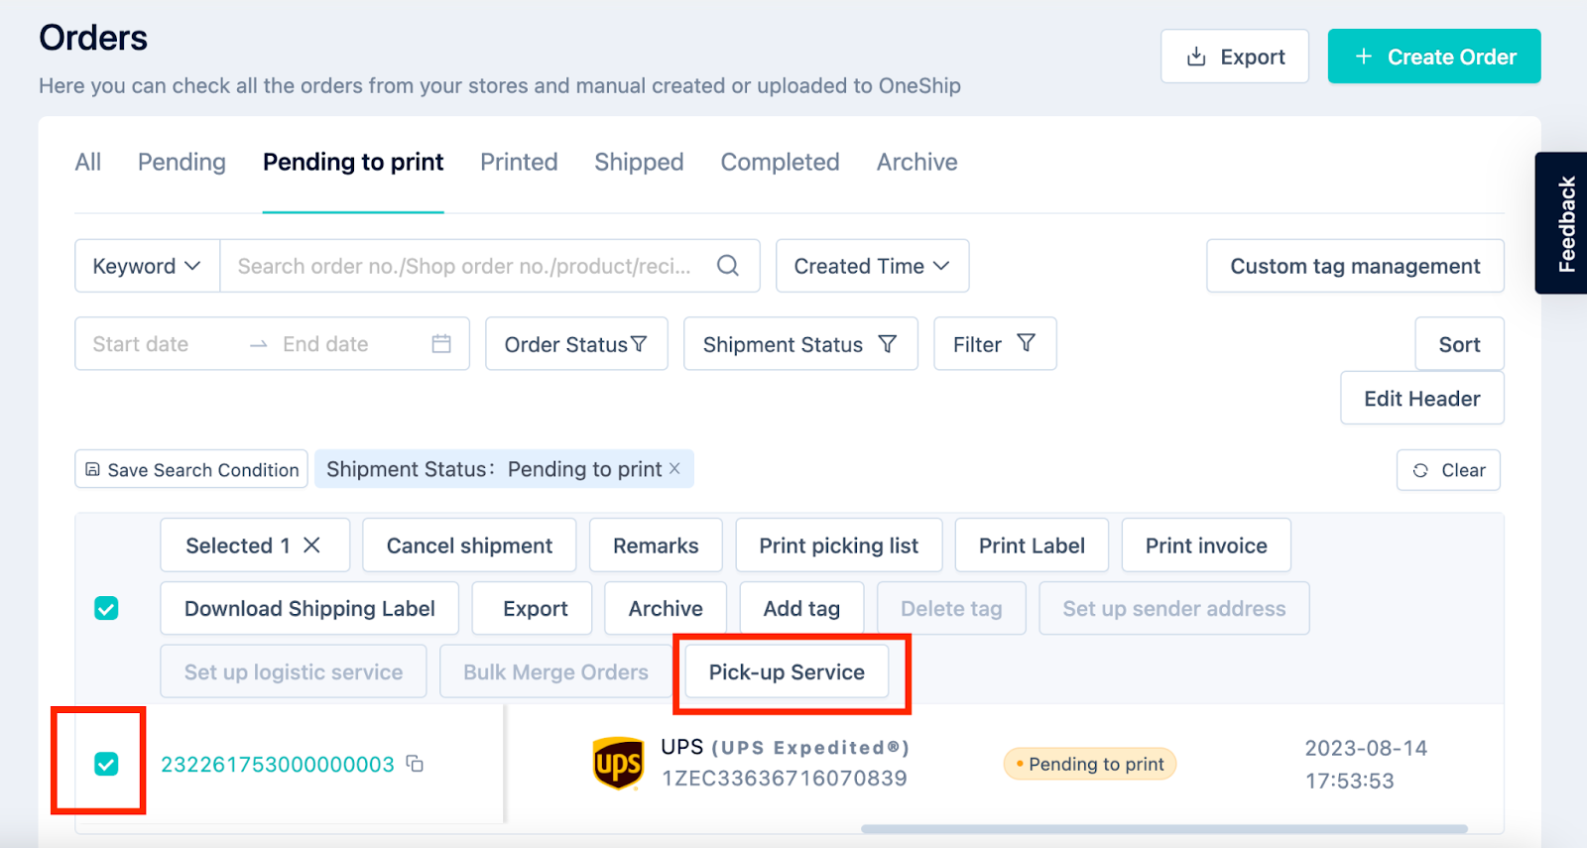Expand the Keyword dropdown
Image resolution: width=1587 pixels, height=848 pixels.
pyautogui.click(x=147, y=266)
